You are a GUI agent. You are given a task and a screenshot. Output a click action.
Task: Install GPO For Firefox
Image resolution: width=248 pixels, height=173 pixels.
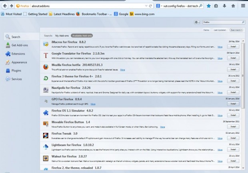tap(233, 104)
